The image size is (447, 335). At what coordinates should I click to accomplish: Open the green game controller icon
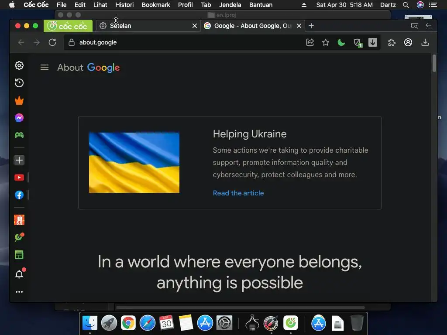pos(19,135)
